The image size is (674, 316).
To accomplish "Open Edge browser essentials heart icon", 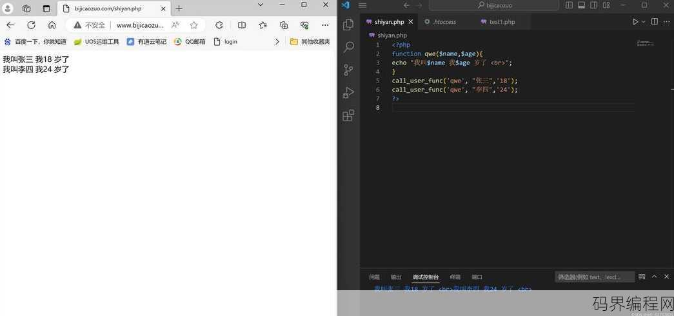I will click(305, 25).
